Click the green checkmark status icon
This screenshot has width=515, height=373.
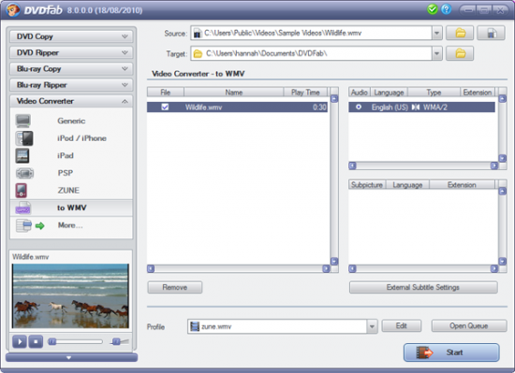[433, 9]
